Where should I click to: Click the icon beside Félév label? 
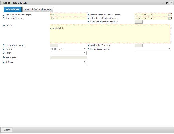pyautogui.click(x=4, y=49)
